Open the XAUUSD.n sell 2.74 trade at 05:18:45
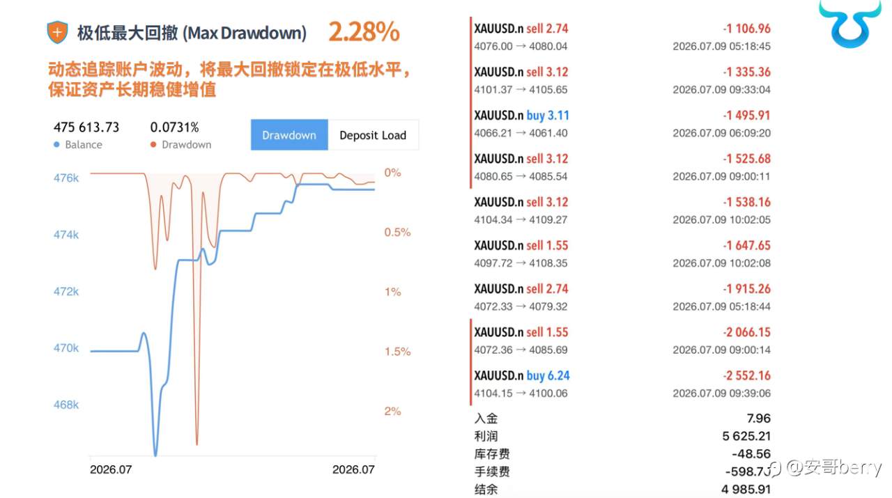Screen dimensions: 892x498 (x=622, y=37)
